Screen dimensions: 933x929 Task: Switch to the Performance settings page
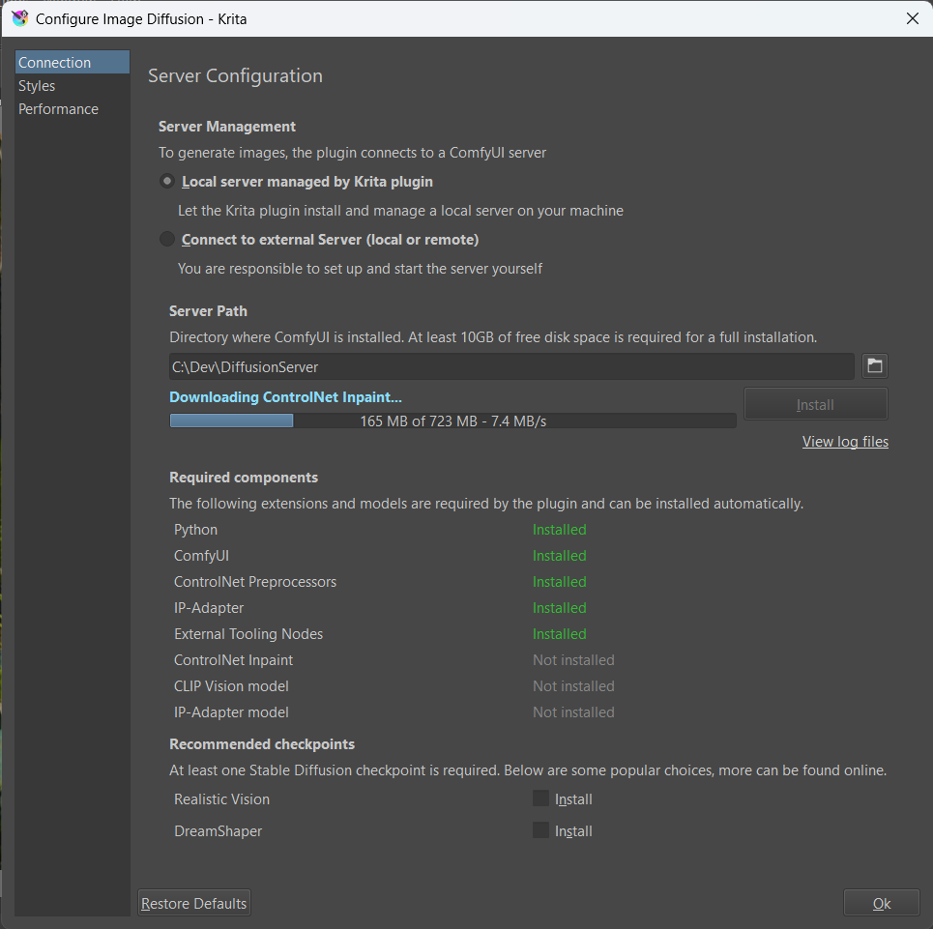pos(72,109)
